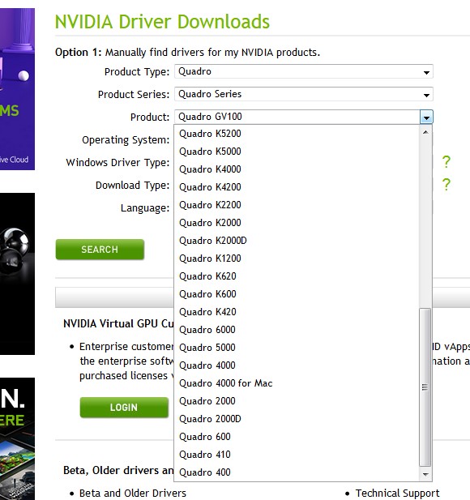The image size is (470, 500).
Task: Select Quadro 2000D option
Action: (x=297, y=419)
